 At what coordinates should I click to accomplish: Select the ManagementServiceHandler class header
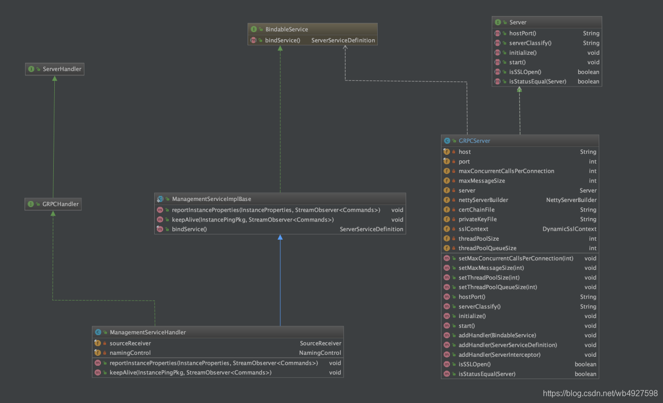(218, 332)
